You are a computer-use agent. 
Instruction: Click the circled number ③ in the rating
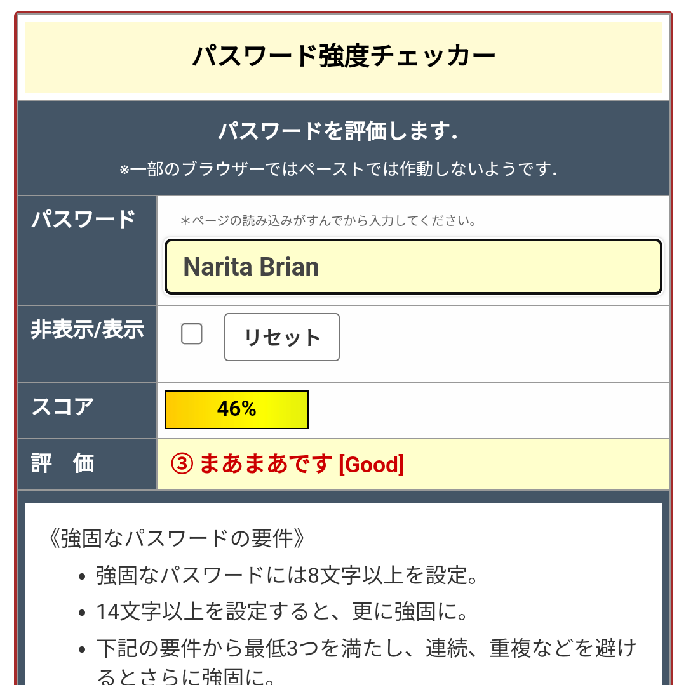[x=182, y=465]
